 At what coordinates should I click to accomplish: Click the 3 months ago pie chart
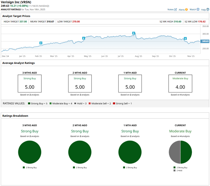(30, 152)
